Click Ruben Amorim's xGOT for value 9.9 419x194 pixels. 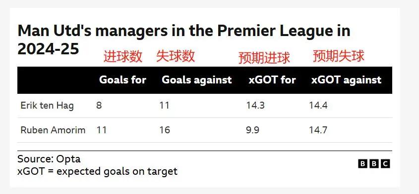pyautogui.click(x=253, y=130)
